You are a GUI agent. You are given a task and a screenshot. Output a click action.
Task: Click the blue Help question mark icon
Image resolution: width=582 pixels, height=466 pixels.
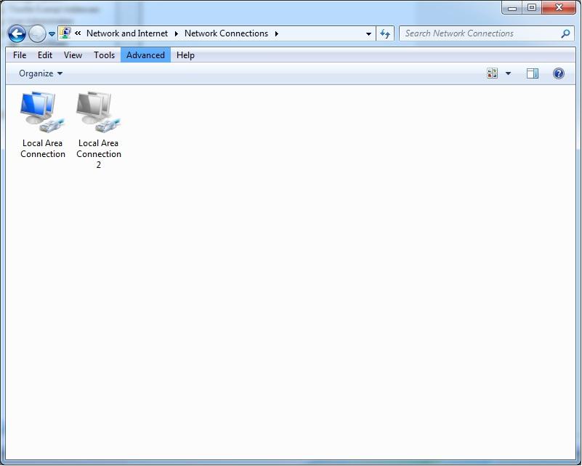click(x=557, y=73)
